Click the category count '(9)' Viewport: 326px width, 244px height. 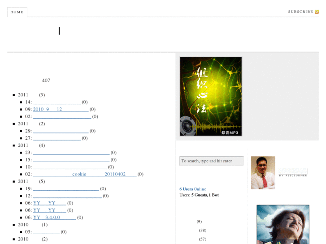click(x=199, y=222)
